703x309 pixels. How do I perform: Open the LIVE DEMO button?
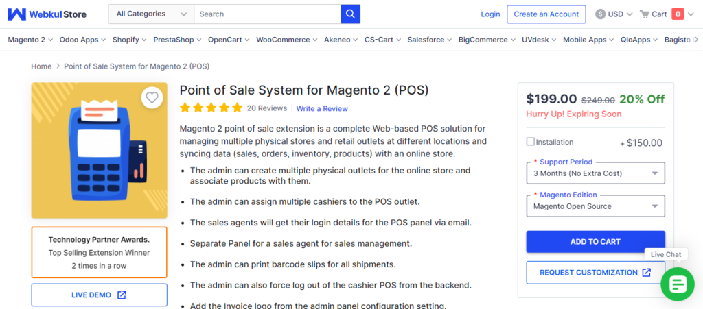(99, 295)
